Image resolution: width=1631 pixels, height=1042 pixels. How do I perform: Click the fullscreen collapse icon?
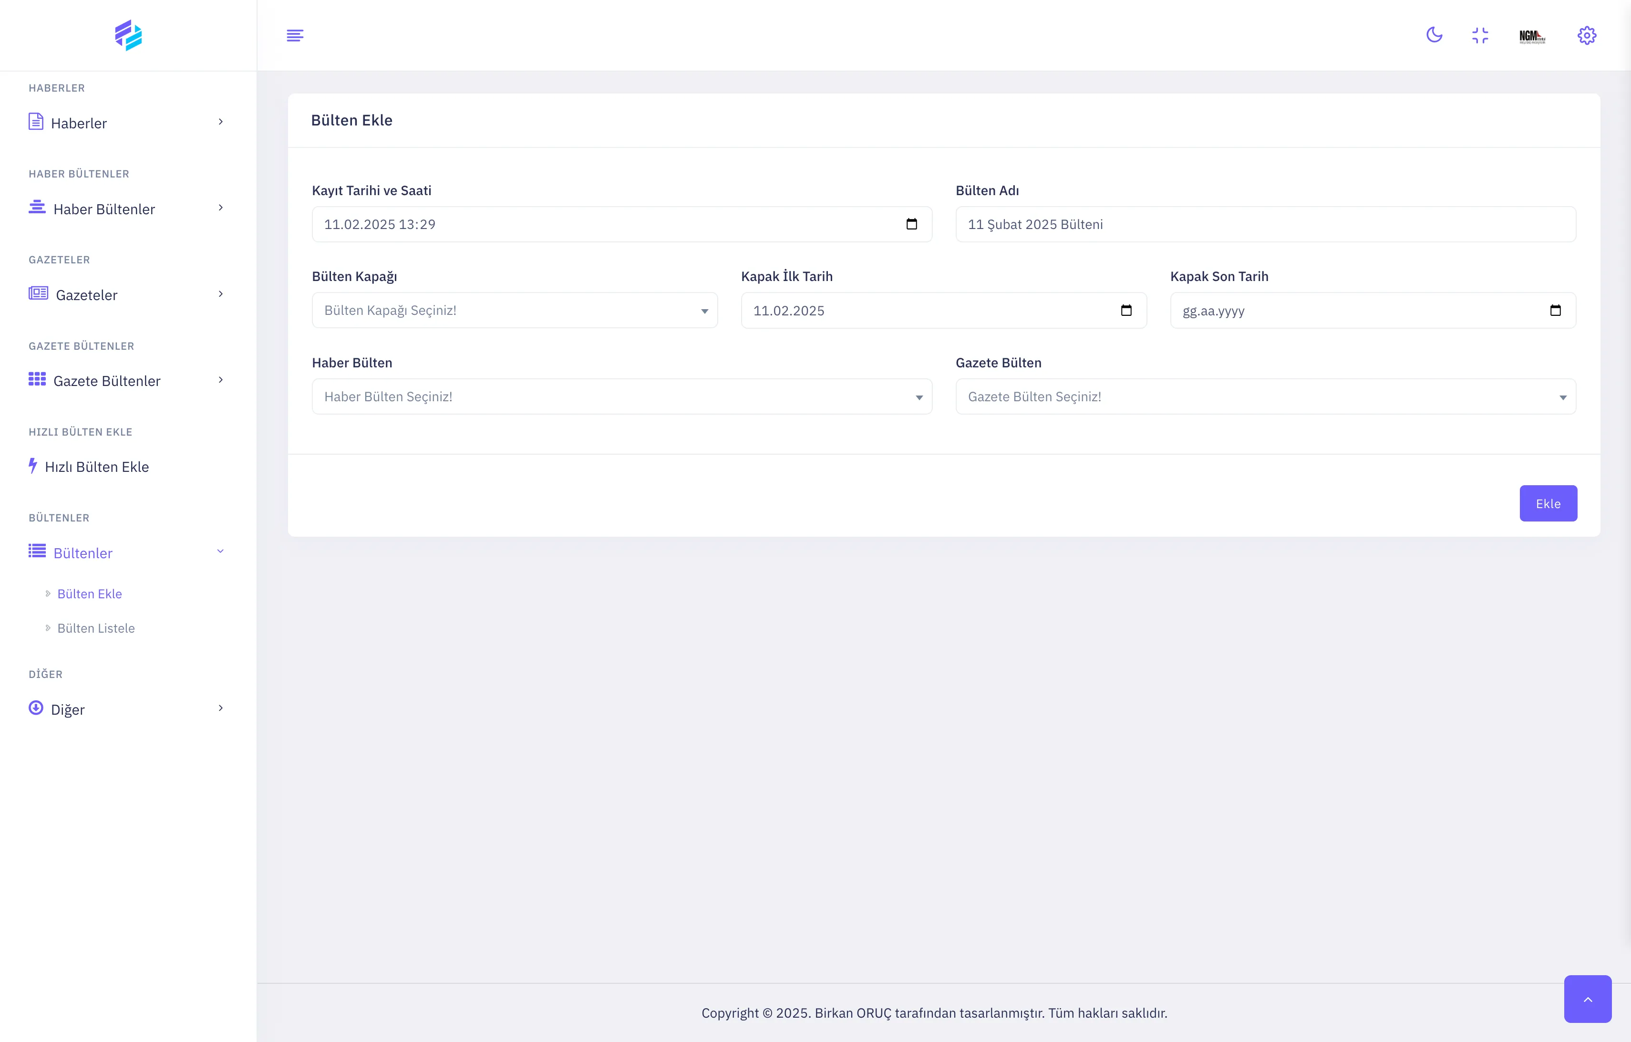click(x=1480, y=35)
